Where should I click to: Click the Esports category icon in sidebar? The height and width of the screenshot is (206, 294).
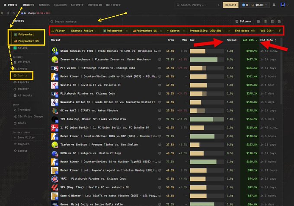click(15, 82)
